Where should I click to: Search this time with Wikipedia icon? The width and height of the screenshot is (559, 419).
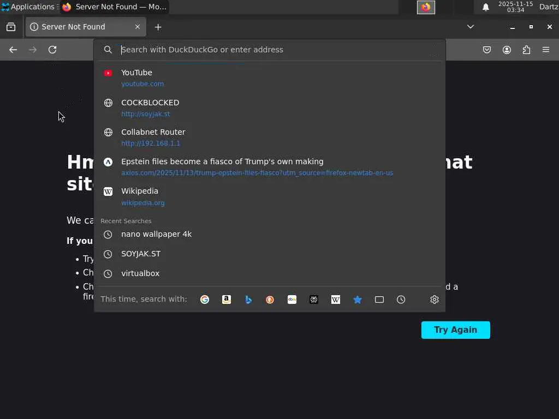coord(336,300)
